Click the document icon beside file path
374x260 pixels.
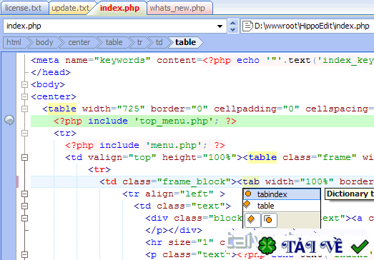coord(247,26)
